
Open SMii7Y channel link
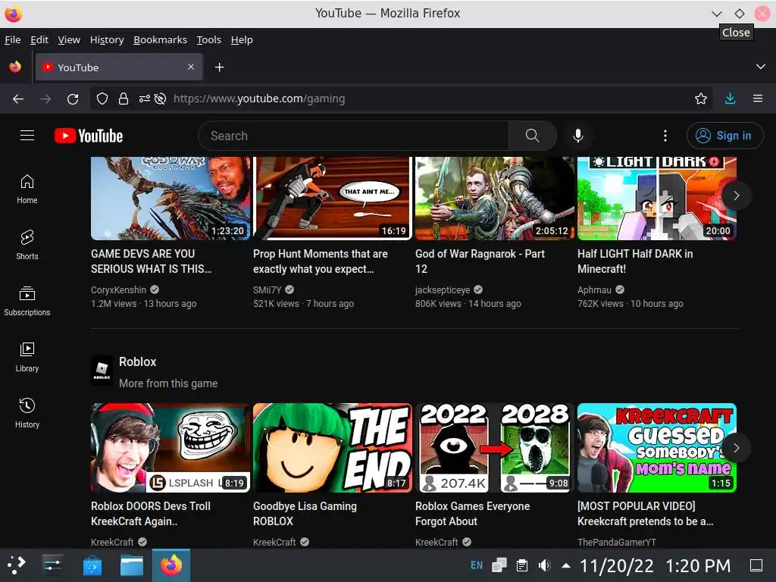coord(267,290)
